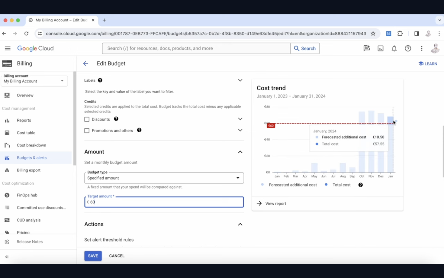
Task: Open the LEARN panel
Action: pos(428,64)
